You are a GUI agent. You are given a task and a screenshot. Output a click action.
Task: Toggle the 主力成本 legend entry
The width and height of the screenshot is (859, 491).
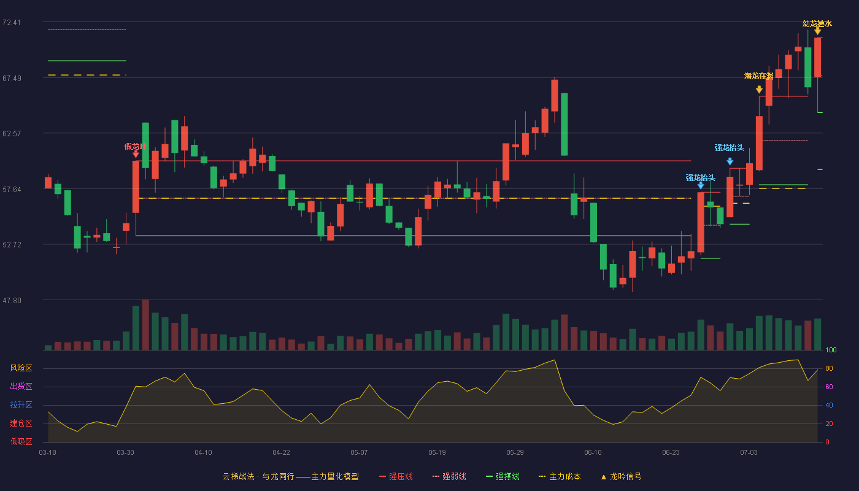[x=560, y=476]
